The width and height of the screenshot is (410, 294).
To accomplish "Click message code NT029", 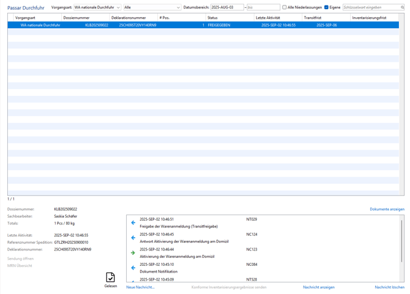I will (252, 219).
